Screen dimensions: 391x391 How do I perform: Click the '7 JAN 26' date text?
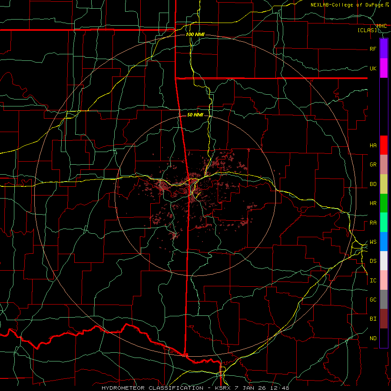click(x=250, y=388)
